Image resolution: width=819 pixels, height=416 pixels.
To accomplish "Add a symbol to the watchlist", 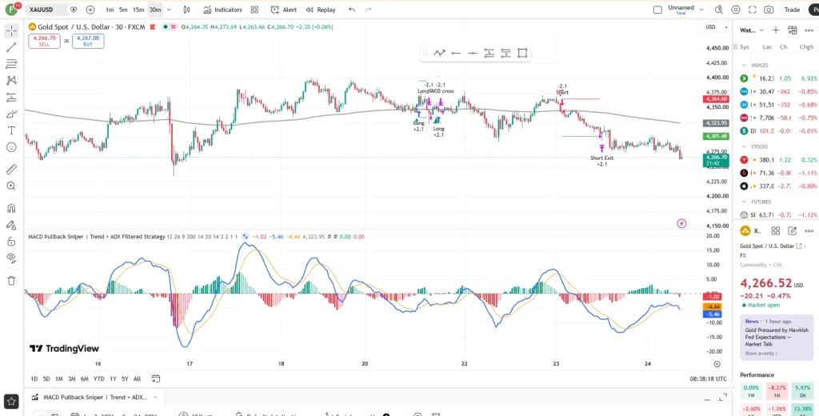I will [x=776, y=30].
